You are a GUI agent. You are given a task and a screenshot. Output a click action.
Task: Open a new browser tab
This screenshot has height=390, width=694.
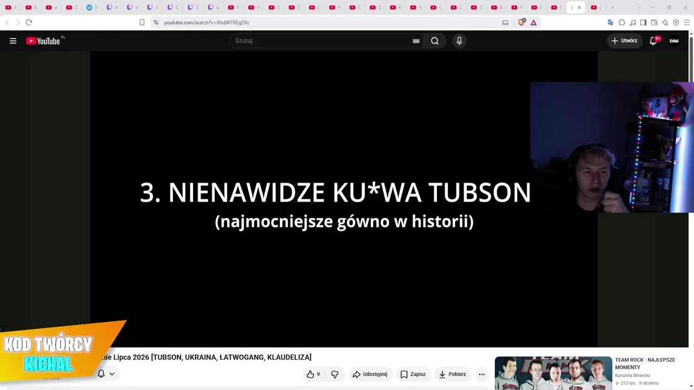[x=613, y=8]
